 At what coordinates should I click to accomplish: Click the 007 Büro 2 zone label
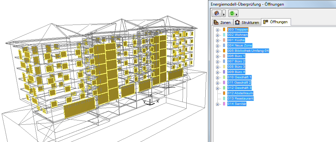click(x=236, y=61)
